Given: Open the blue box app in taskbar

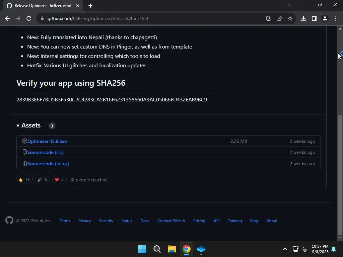Looking at the screenshot, I should [201, 249].
